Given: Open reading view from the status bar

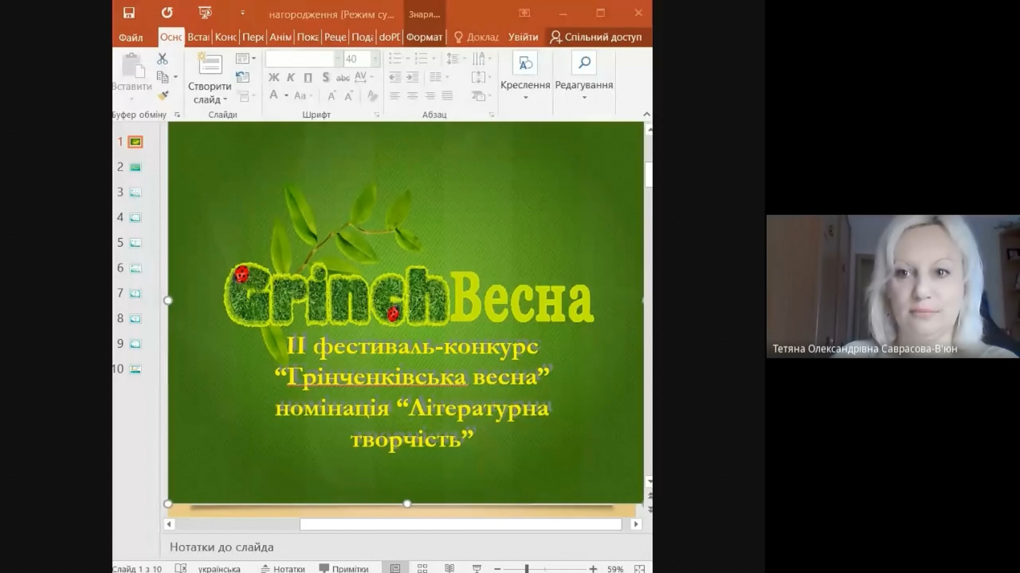Looking at the screenshot, I should point(449,568).
